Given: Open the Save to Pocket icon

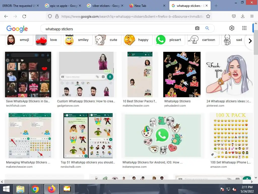Looking at the screenshot, I should pos(234,16).
